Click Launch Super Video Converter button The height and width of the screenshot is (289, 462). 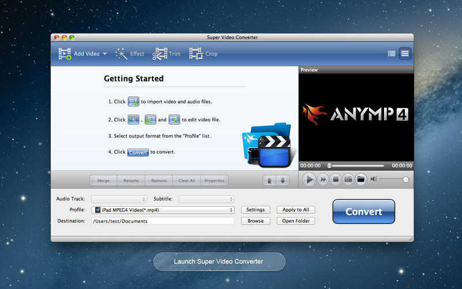pyautogui.click(x=219, y=262)
